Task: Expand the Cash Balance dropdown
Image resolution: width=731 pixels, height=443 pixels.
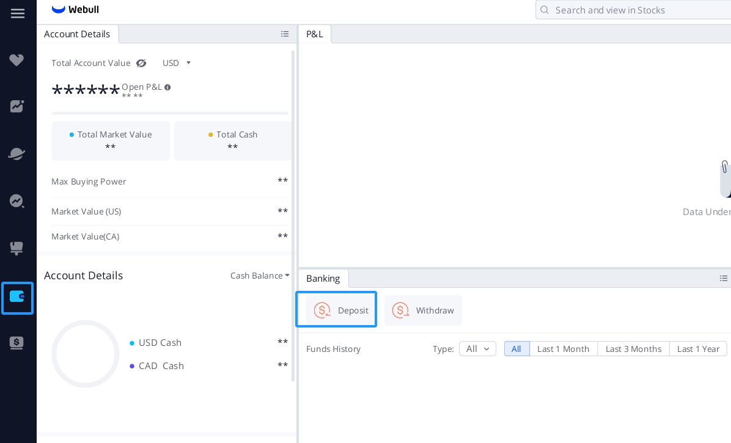Action: click(259, 276)
